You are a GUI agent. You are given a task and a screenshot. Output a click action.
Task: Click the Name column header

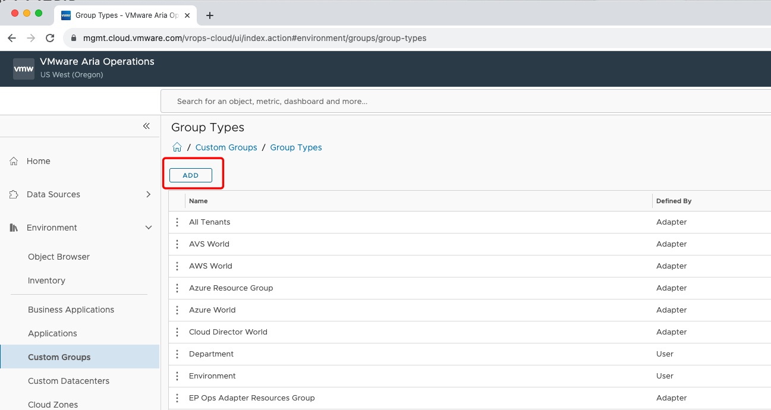[x=198, y=201]
